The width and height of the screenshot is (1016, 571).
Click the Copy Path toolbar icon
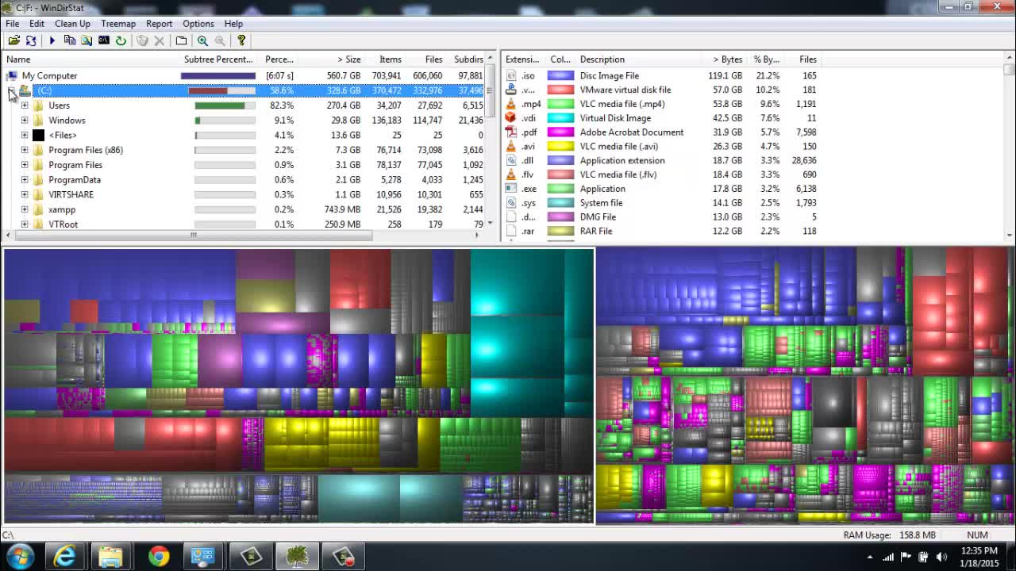tap(69, 40)
